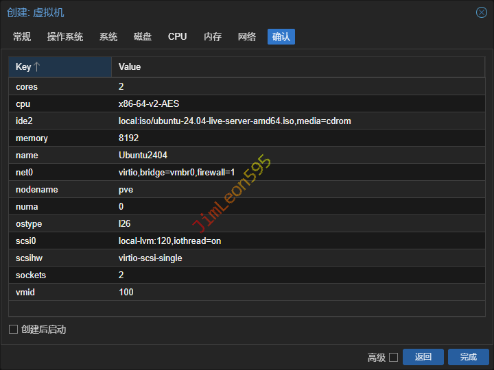This screenshot has width=494, height=370.
Task: Open the 操作系统 tab
Action: pyautogui.click(x=65, y=37)
